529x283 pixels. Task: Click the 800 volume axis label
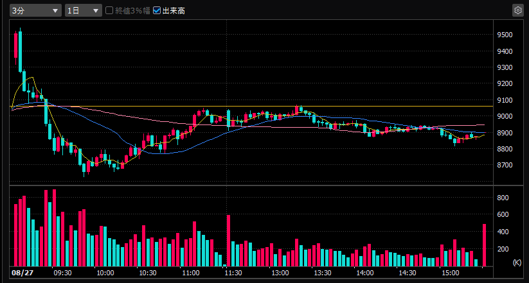503,198
